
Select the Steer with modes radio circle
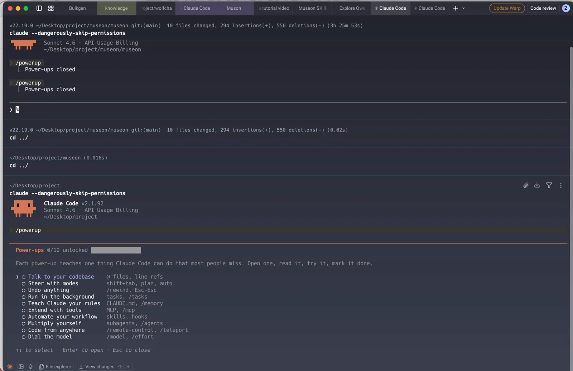[23, 284]
